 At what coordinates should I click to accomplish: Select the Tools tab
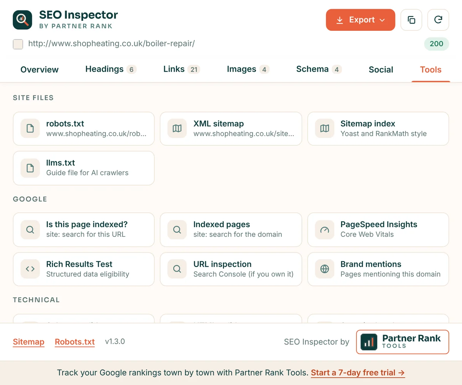[430, 70]
